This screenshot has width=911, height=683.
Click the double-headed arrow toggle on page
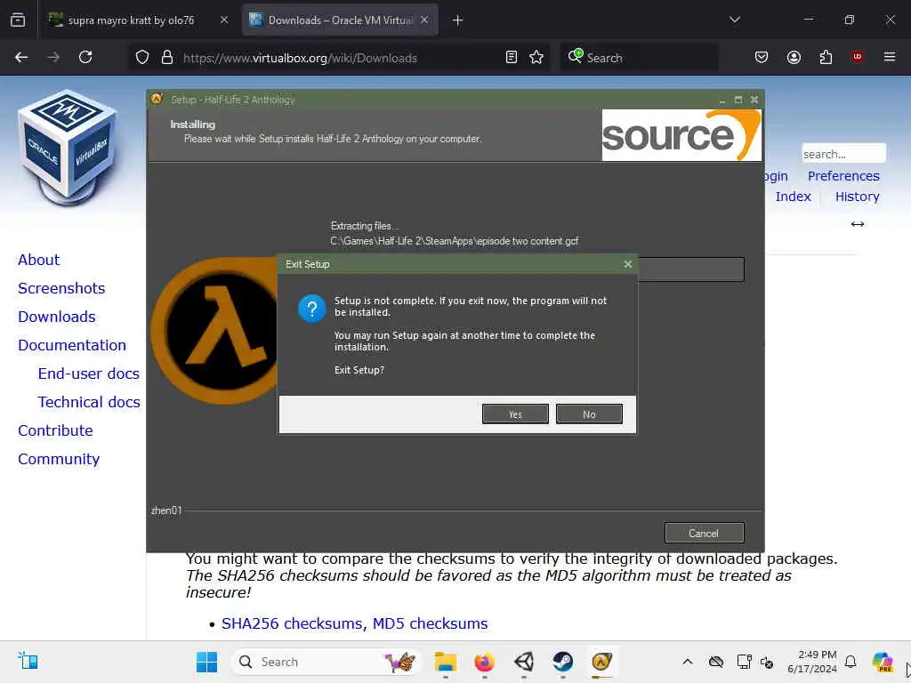coord(858,224)
